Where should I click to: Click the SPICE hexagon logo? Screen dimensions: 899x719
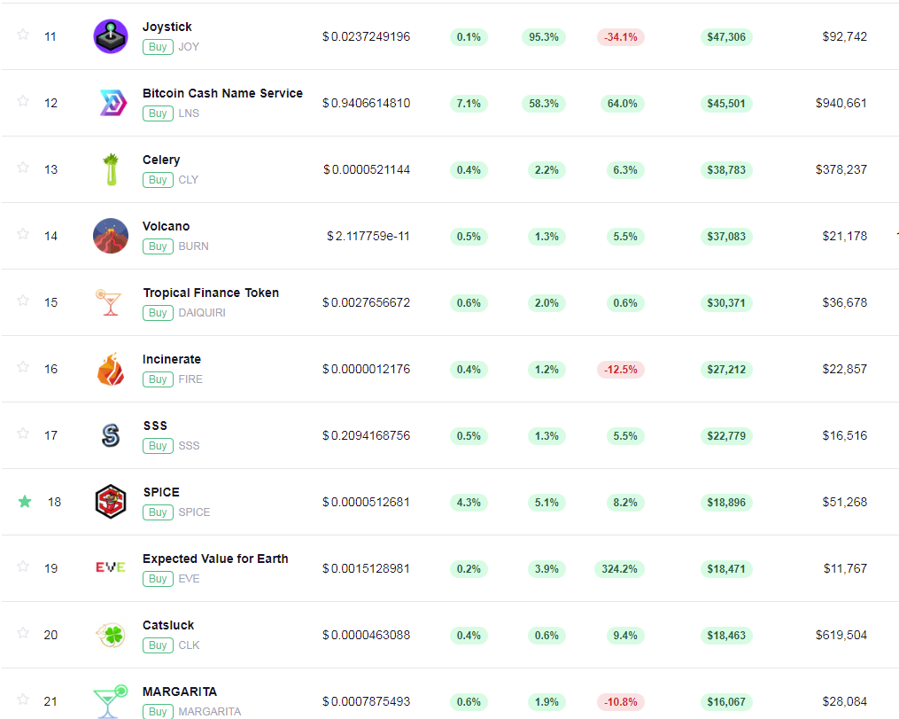110,502
